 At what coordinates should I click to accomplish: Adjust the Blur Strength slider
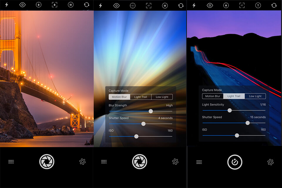[151, 111]
